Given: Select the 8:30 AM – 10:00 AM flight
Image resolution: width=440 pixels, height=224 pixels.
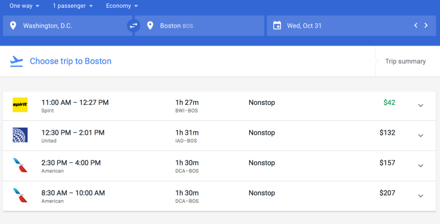Looking at the screenshot, I should click(x=219, y=196).
